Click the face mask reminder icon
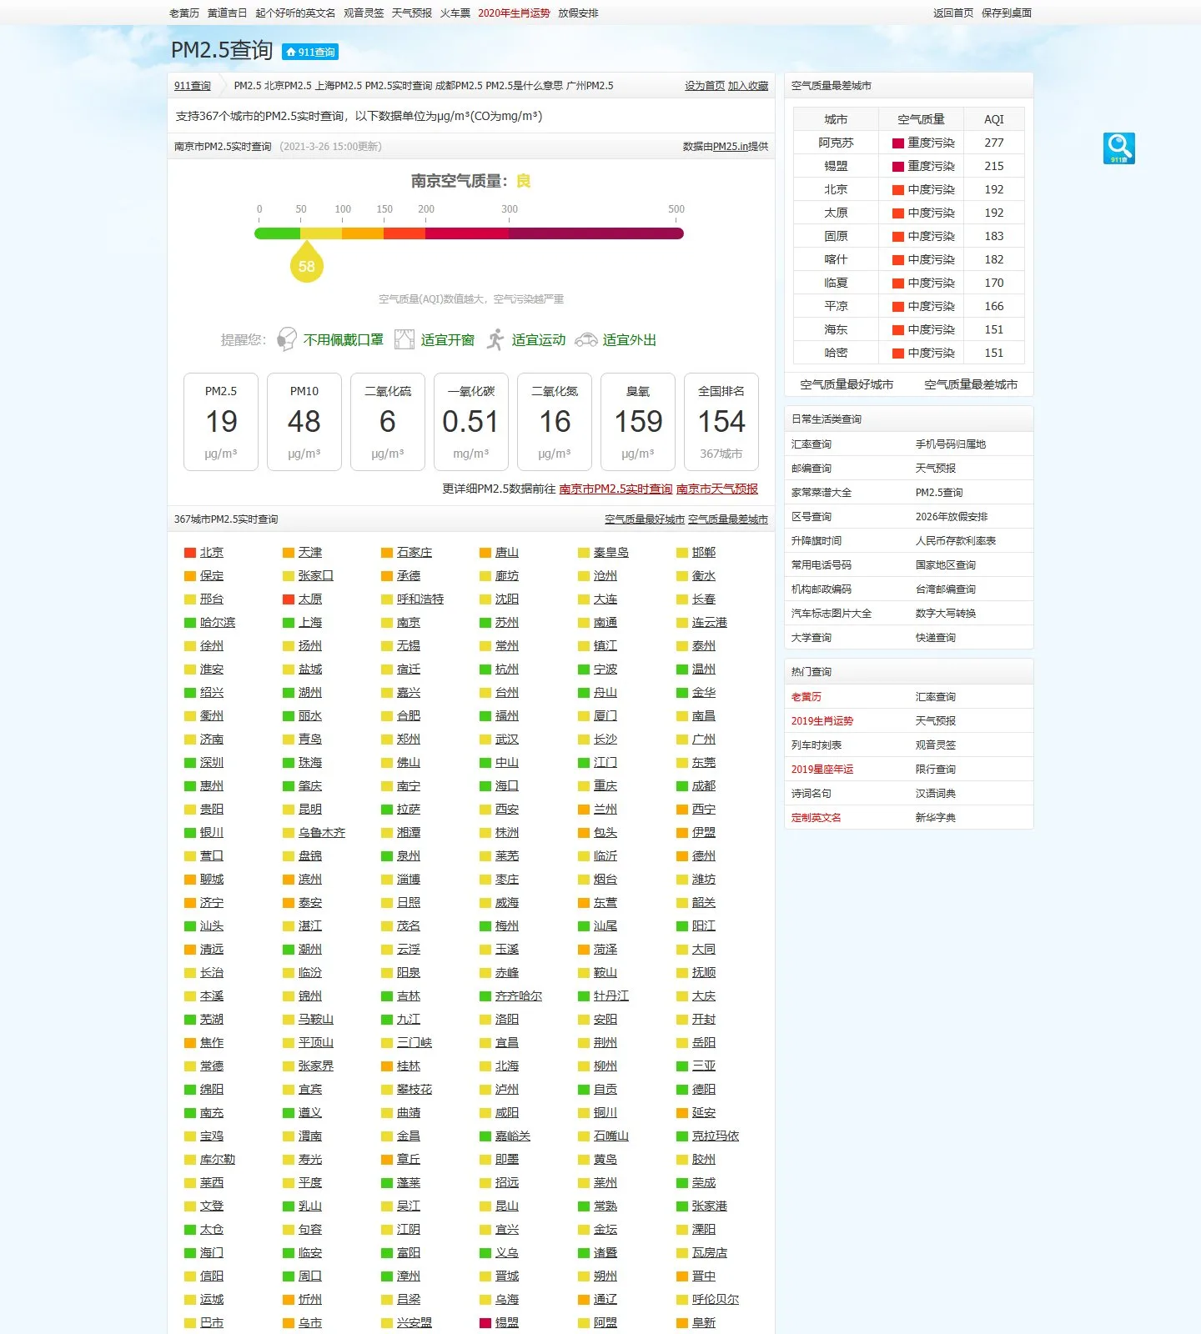Image resolution: width=1201 pixels, height=1334 pixels. pos(287,339)
